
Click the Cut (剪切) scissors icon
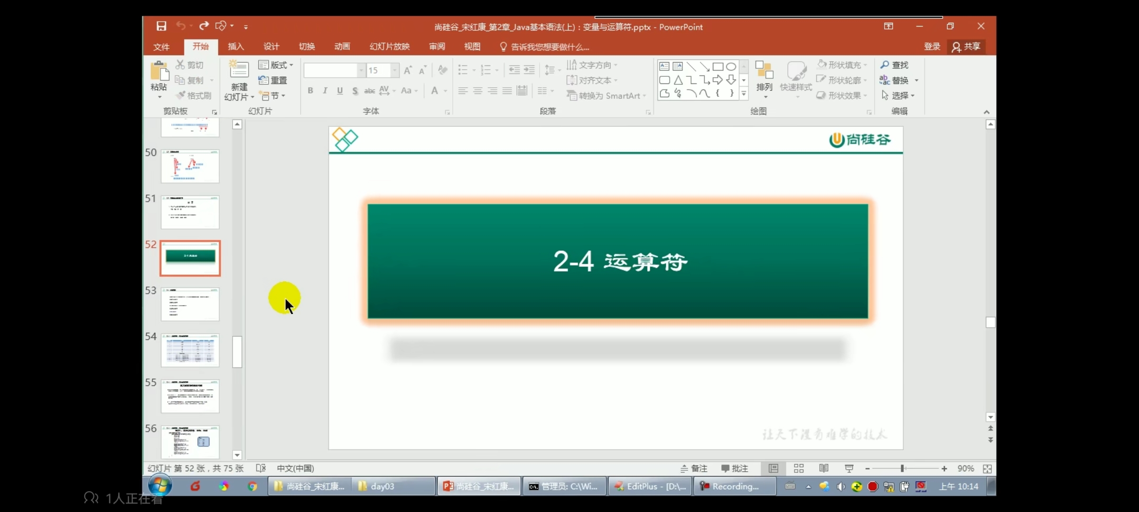coord(180,64)
